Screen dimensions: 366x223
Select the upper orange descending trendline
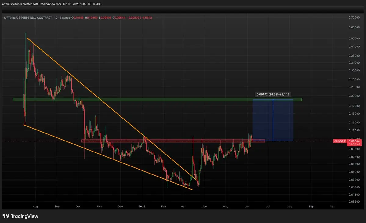tap(112, 108)
